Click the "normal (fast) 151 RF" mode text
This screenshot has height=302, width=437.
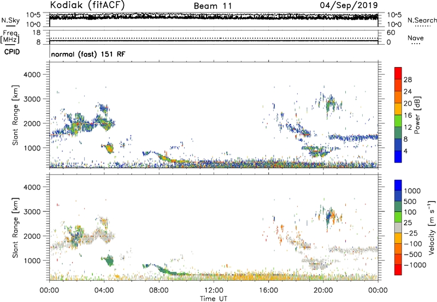coord(88,54)
